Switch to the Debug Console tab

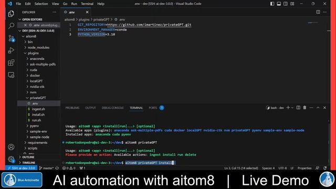pyautogui.click(x=112, y=108)
